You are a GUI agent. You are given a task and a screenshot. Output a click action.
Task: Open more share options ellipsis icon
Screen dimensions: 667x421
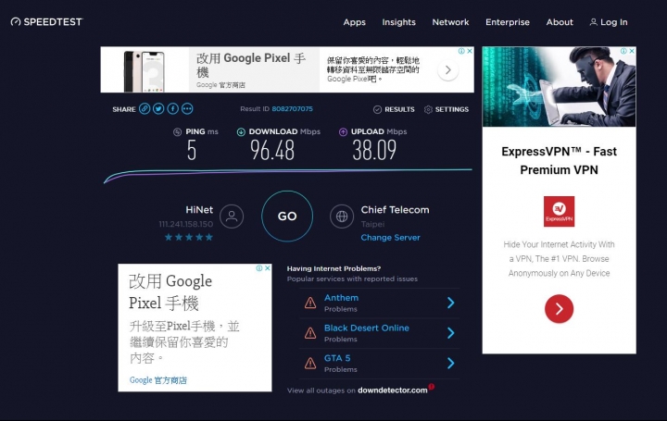pos(187,109)
